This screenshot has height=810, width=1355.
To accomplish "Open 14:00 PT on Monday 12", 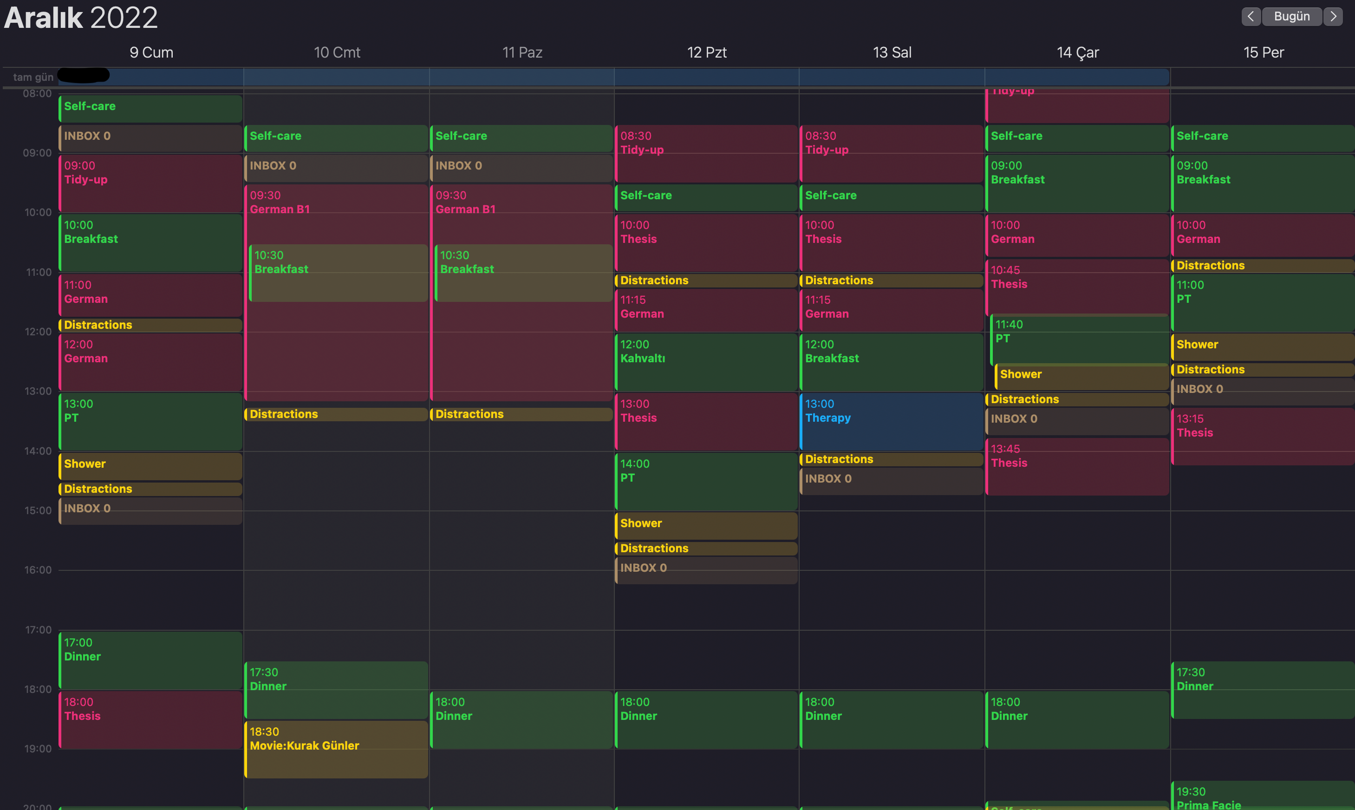I will [x=707, y=481].
